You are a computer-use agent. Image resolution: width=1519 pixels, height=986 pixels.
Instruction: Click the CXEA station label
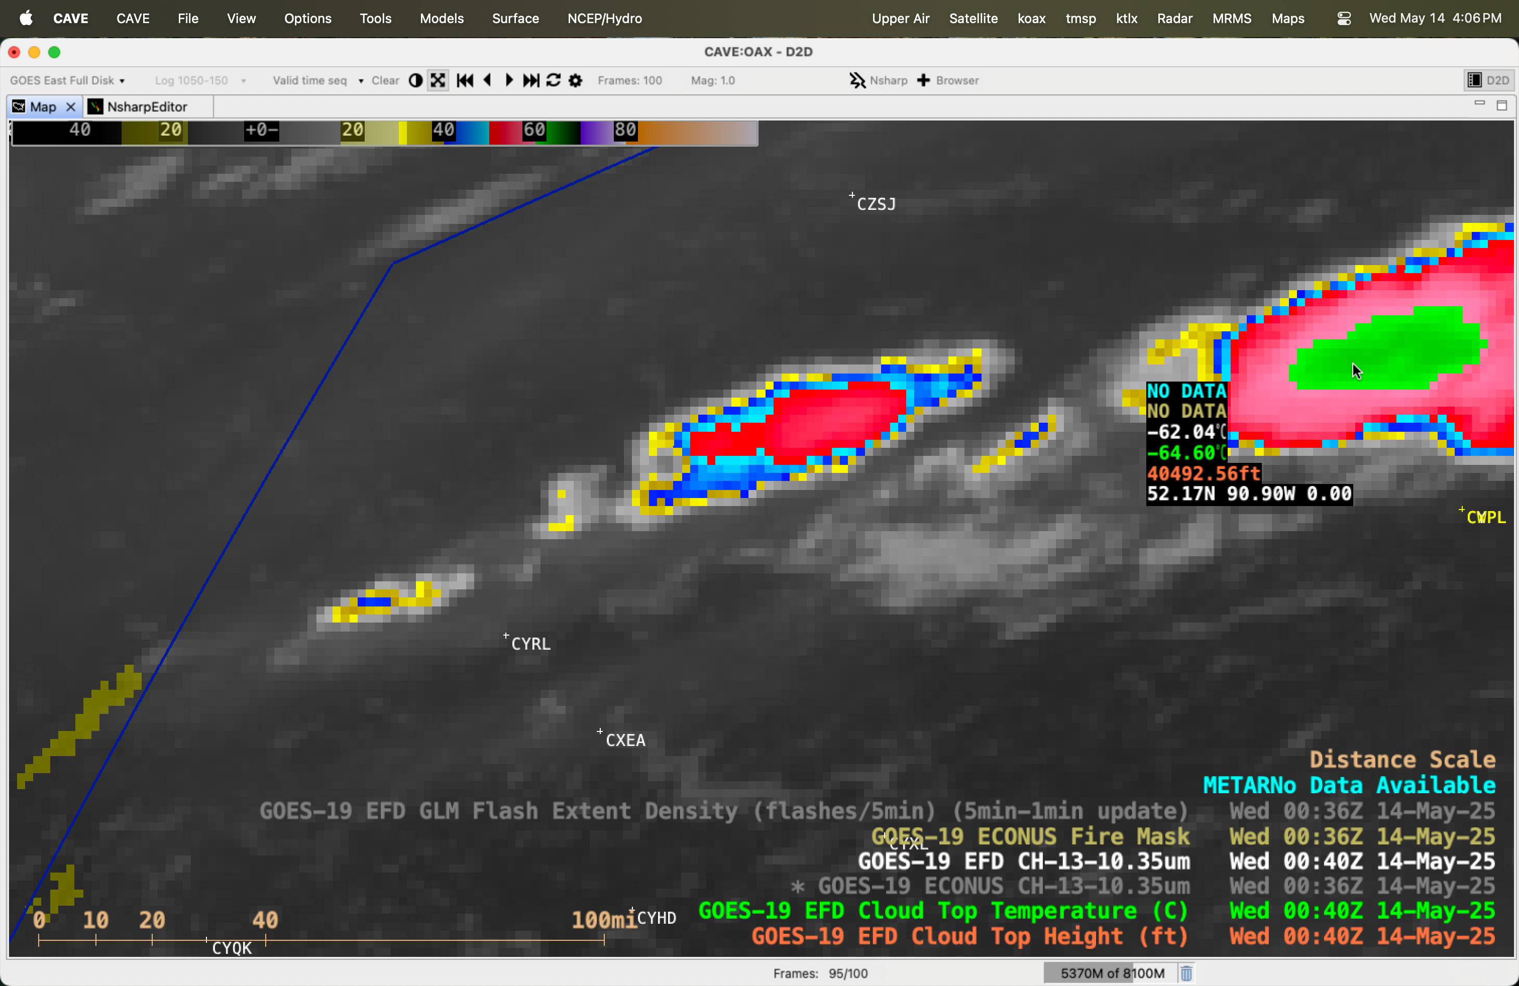point(625,741)
